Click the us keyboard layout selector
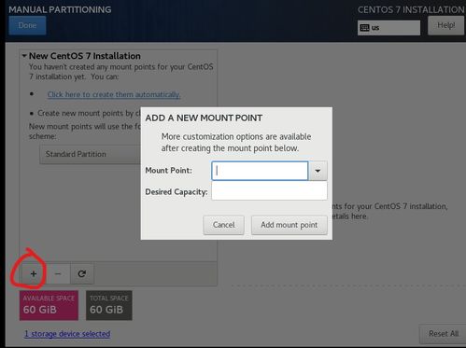The width and height of the screenshot is (466, 348). (x=388, y=28)
